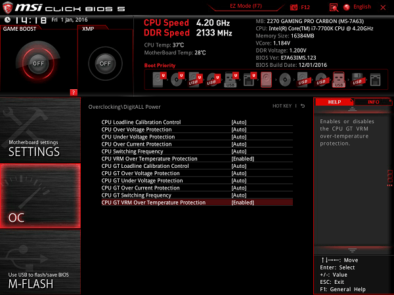This screenshot has width=394, height=295.
Task: Click the date Fri 1 Jan, 2016
Action: 70,20
